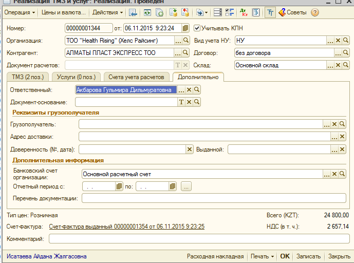Screen dimensions: 354x263
Task: Click the checklist settings toolbar icon
Action: [x=230, y=12]
